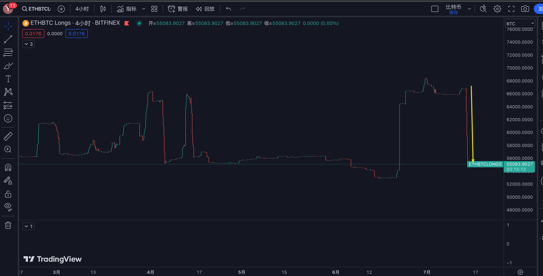The width and height of the screenshot is (543, 276).
Task: Click the 5月 date label on time axis
Action: click(242, 272)
